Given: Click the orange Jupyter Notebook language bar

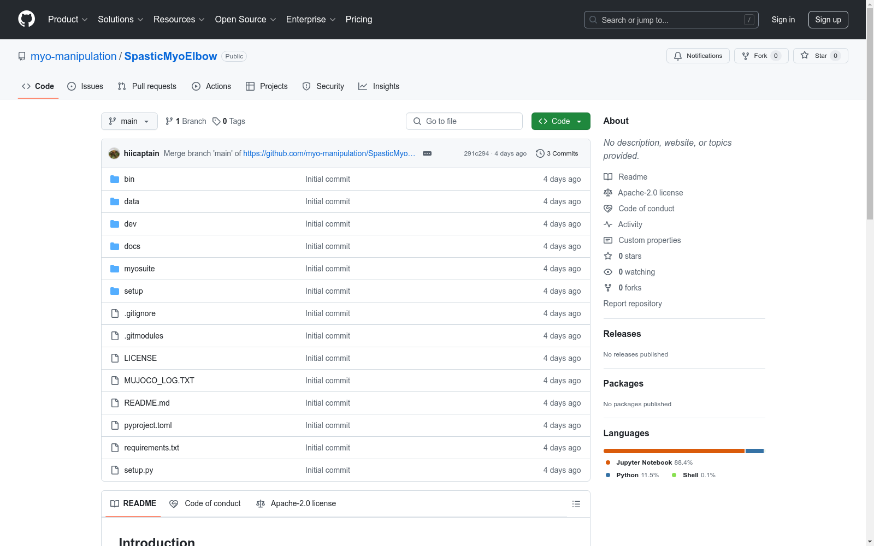Looking at the screenshot, I should pos(674,451).
